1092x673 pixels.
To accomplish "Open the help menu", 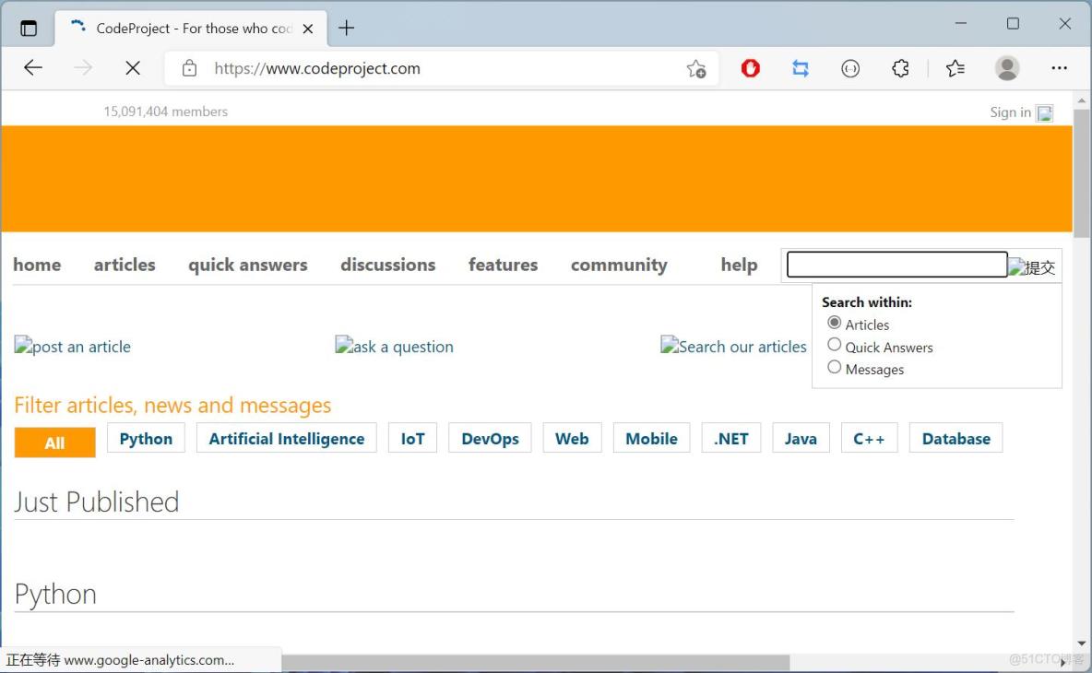I will pos(739,265).
